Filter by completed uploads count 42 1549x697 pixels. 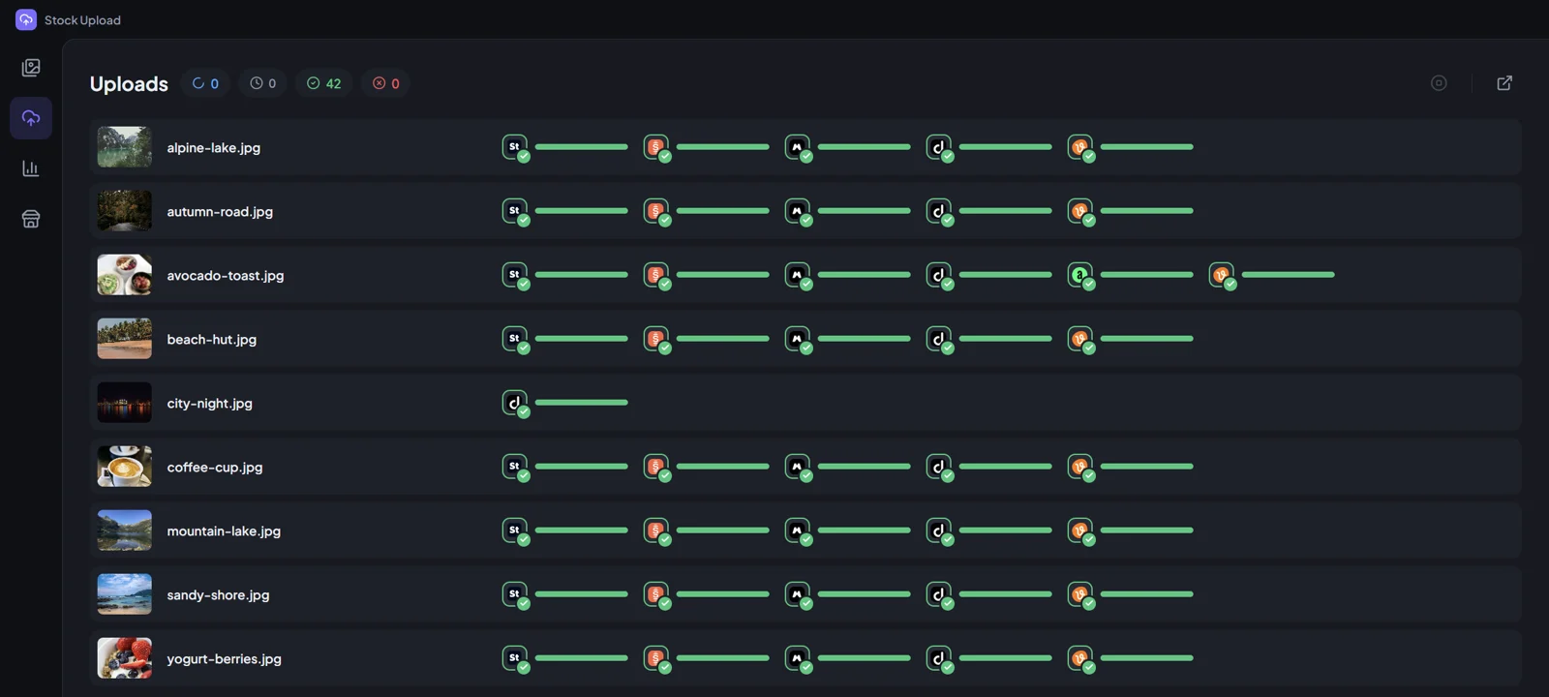pos(323,83)
